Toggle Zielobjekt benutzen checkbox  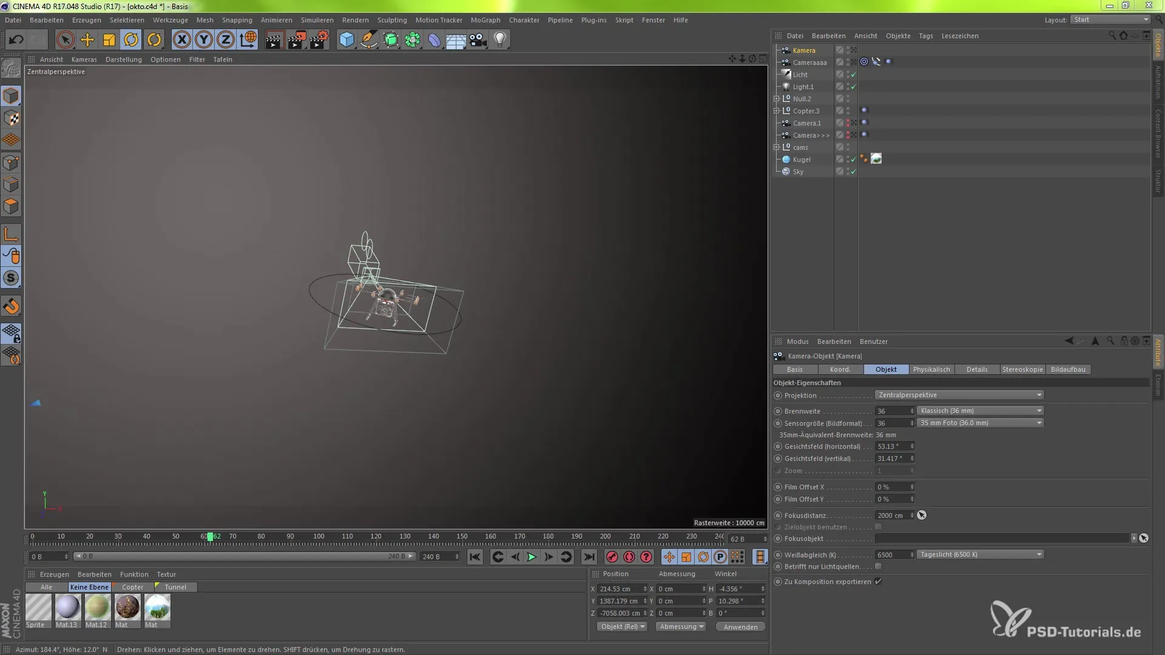pos(878,527)
